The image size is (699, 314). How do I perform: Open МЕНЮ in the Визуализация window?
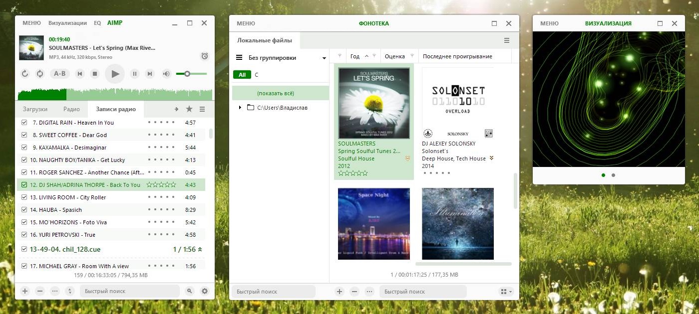tap(549, 23)
